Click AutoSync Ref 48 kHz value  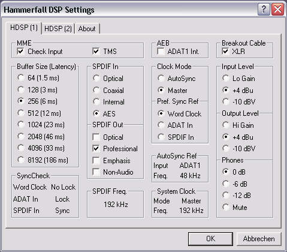(x=190, y=176)
